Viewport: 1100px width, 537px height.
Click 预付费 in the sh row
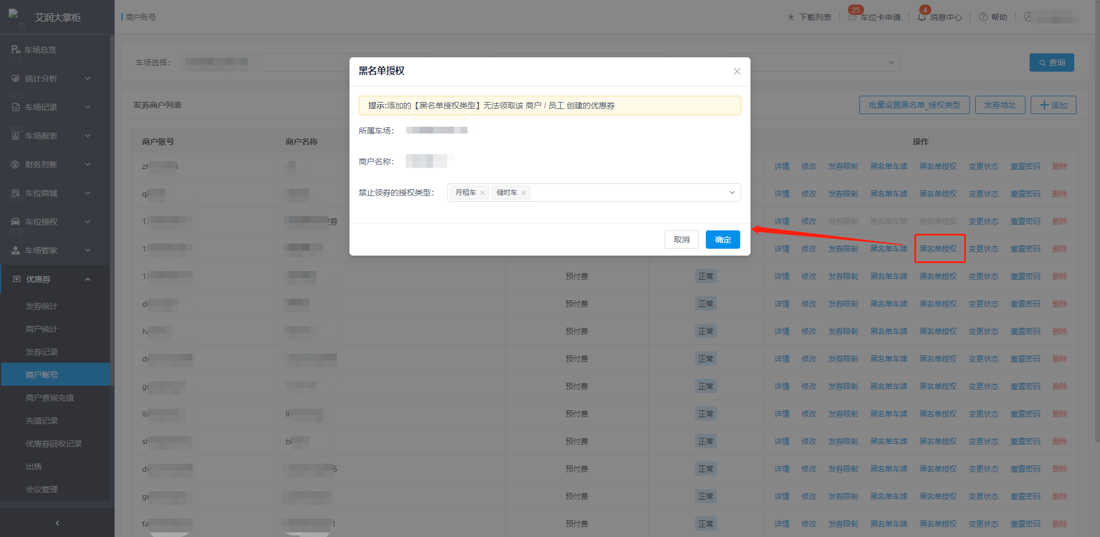(x=577, y=441)
